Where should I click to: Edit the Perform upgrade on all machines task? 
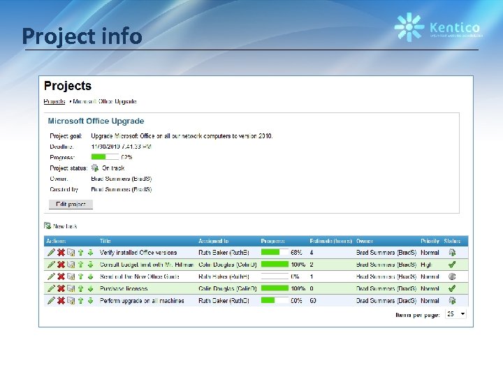pos(51,301)
